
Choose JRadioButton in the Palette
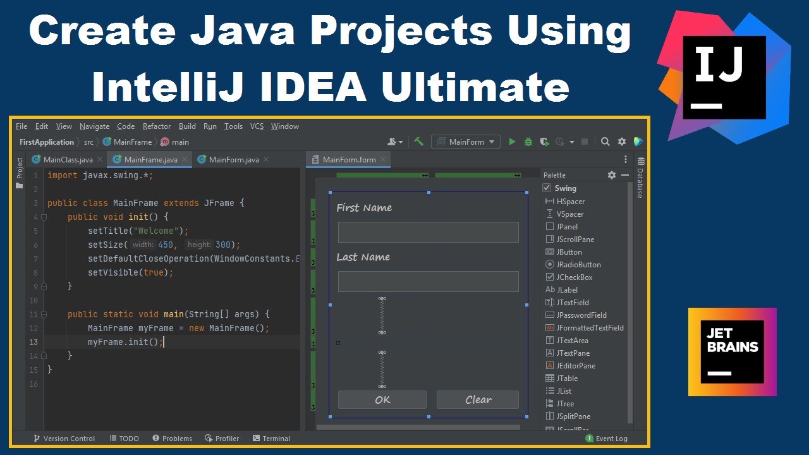tap(573, 265)
